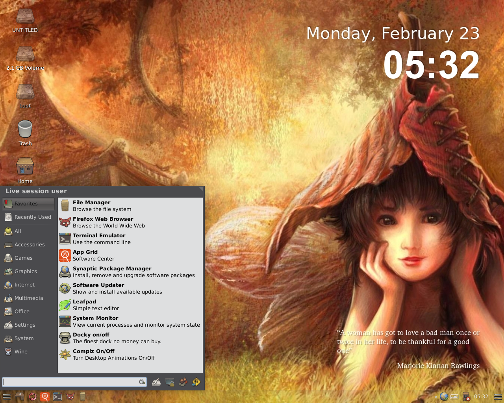Viewport: 504px width, 403px height.
Task: Select the Trash desktop icon
Action: [x=25, y=133]
